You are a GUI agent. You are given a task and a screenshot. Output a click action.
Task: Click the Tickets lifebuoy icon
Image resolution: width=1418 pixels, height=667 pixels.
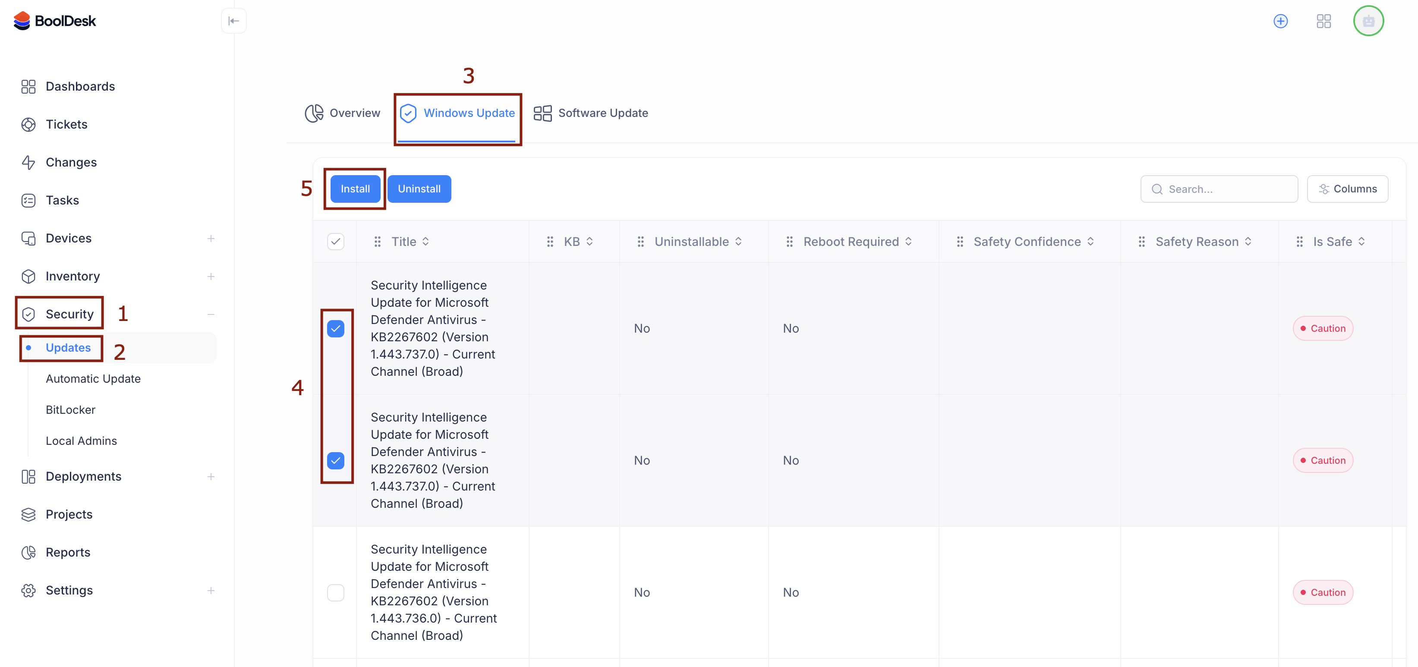[28, 124]
